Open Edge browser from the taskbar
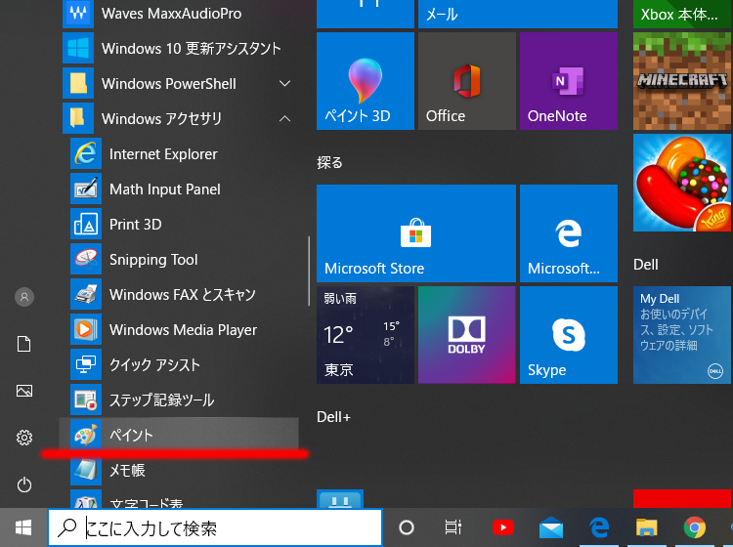 click(599, 527)
